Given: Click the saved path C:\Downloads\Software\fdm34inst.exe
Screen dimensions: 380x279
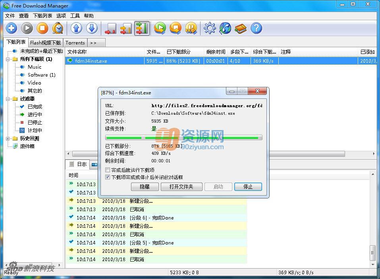Looking at the screenshot, I should coord(193,113).
